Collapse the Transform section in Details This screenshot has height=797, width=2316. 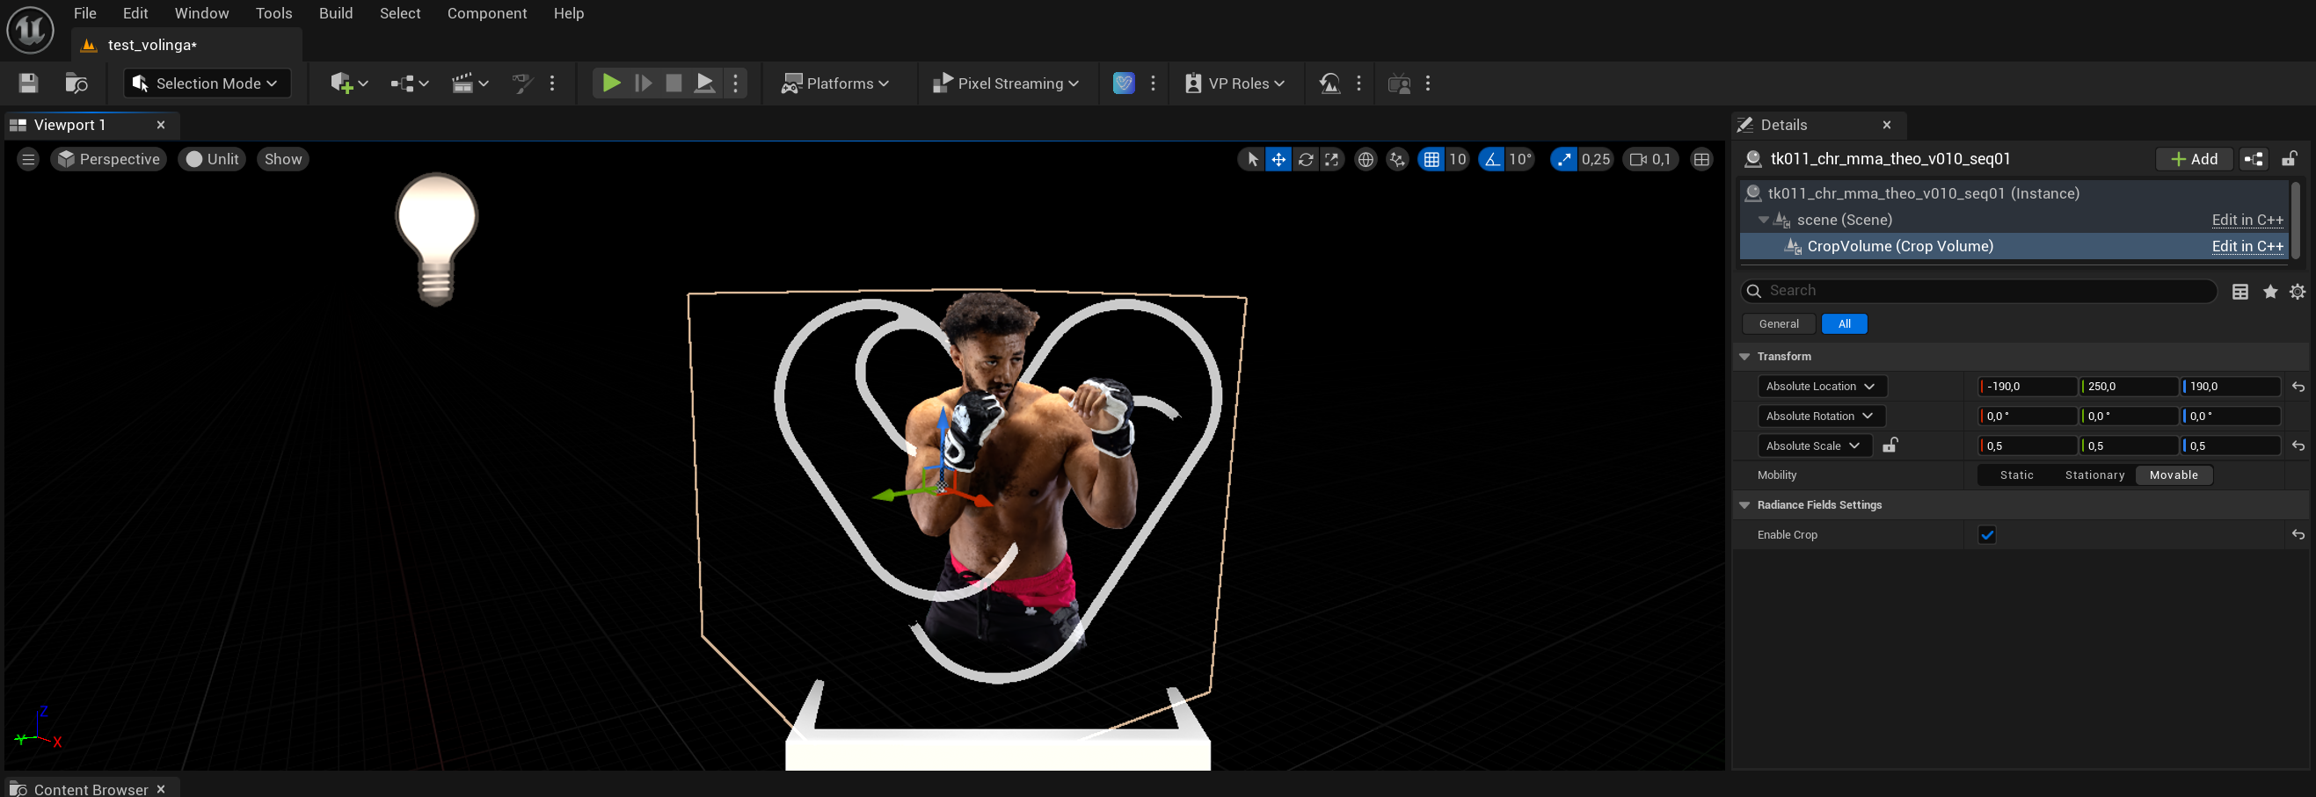[1744, 356]
